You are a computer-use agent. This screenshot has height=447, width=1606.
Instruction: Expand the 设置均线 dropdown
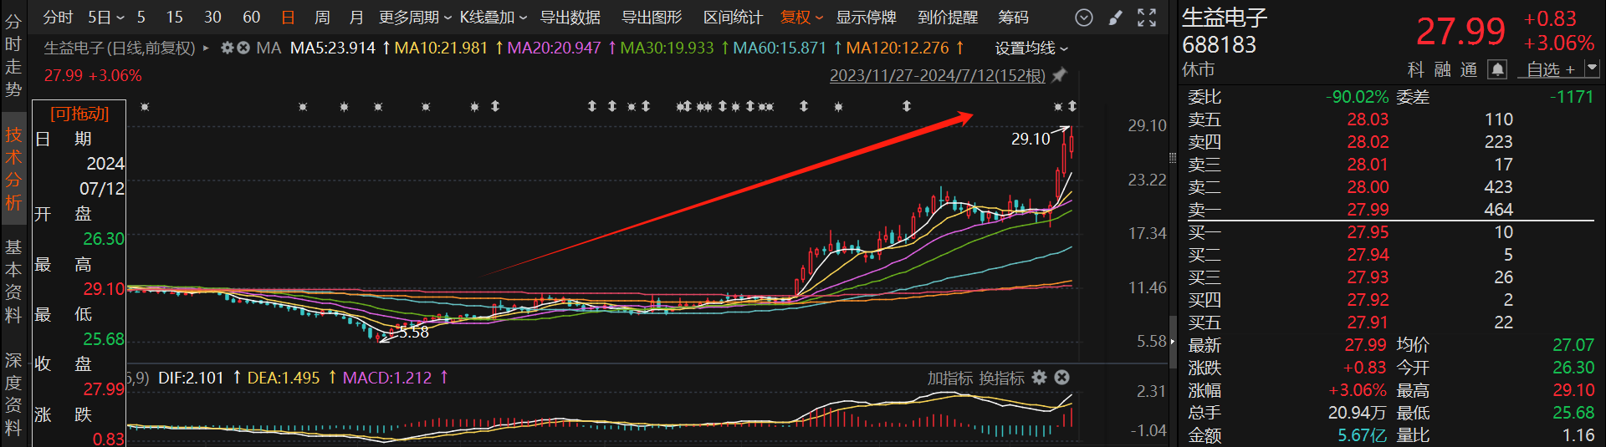1031,48
